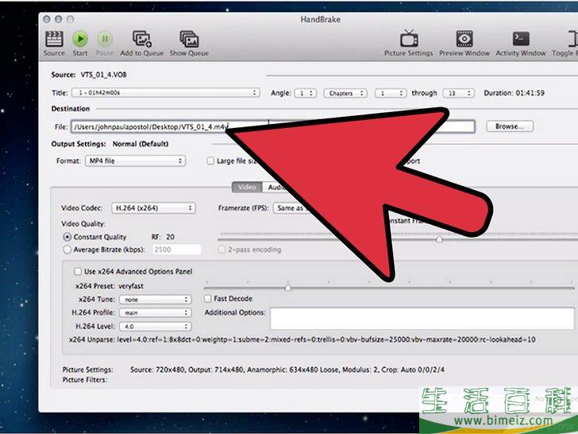Viewport: 578px width, 434px height.
Task: Click the constant quality RF slider handle
Action: [x=439, y=240]
